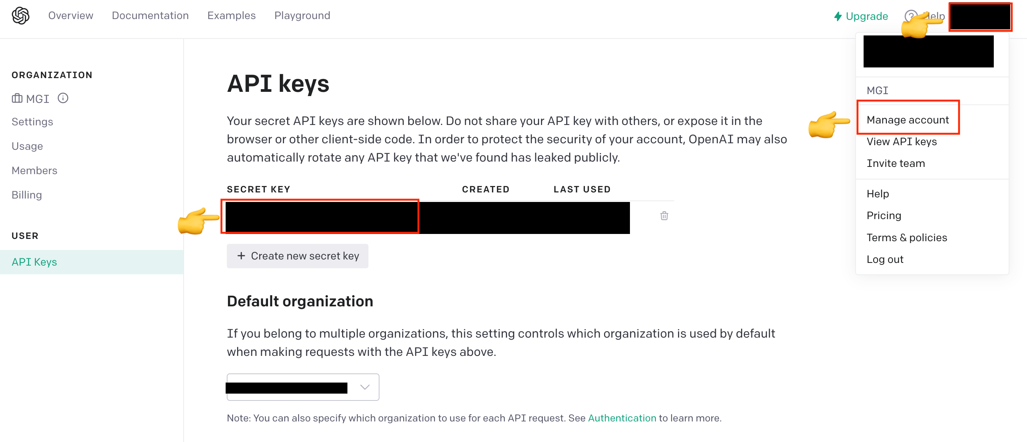
Task: Select API Keys in sidebar
Action: pyautogui.click(x=34, y=262)
